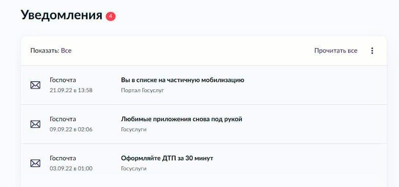This screenshot has width=399, height=187.
Task: Click the timestamp 21.09.22 в 13:58
Action: click(71, 90)
